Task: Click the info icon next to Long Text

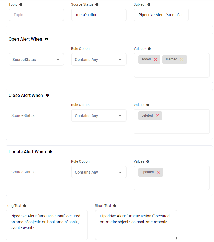Action: pyautogui.click(x=25, y=206)
